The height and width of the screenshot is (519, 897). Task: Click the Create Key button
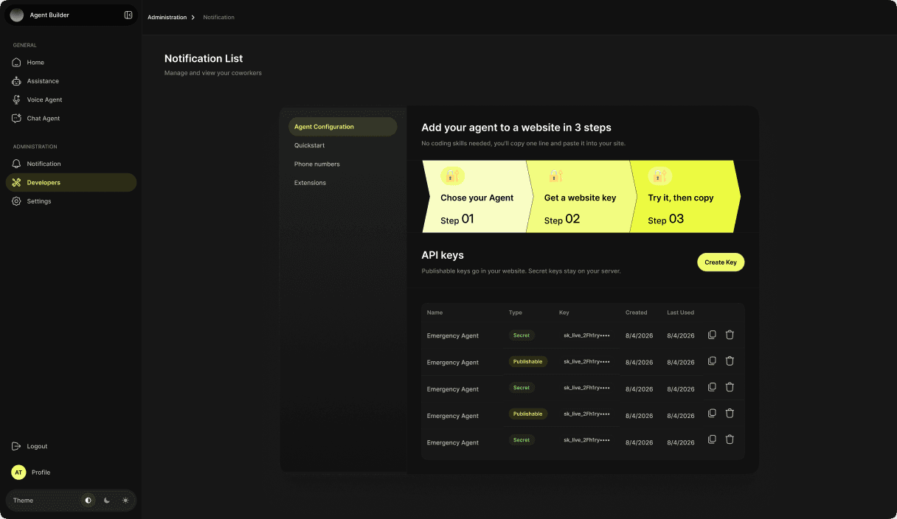pos(721,262)
